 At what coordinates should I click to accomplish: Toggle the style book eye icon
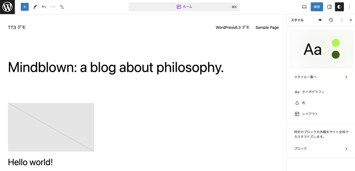click(320, 20)
